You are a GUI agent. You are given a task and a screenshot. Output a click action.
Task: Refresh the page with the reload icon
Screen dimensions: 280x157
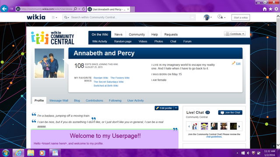coord(84,9)
